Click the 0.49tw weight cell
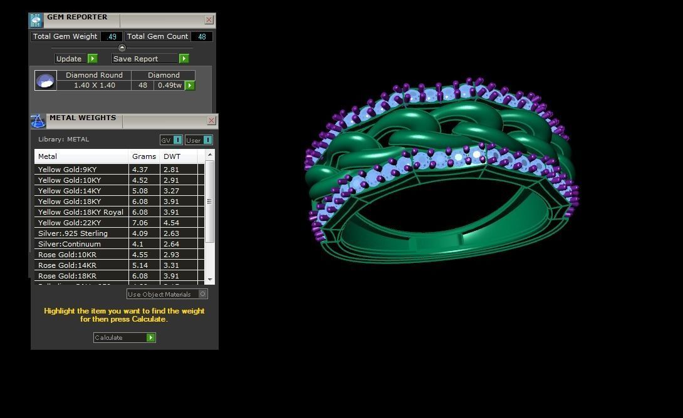Image resolution: width=683 pixels, height=418 pixels. pos(169,85)
